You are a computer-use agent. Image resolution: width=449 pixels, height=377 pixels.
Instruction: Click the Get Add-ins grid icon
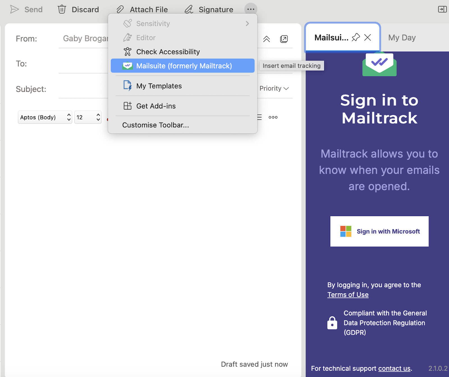click(x=127, y=106)
